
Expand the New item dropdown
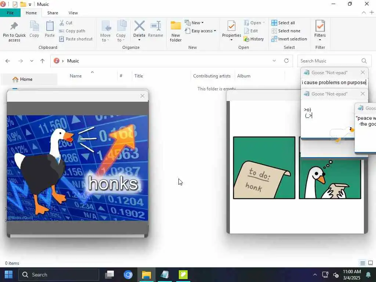[x=194, y=23]
